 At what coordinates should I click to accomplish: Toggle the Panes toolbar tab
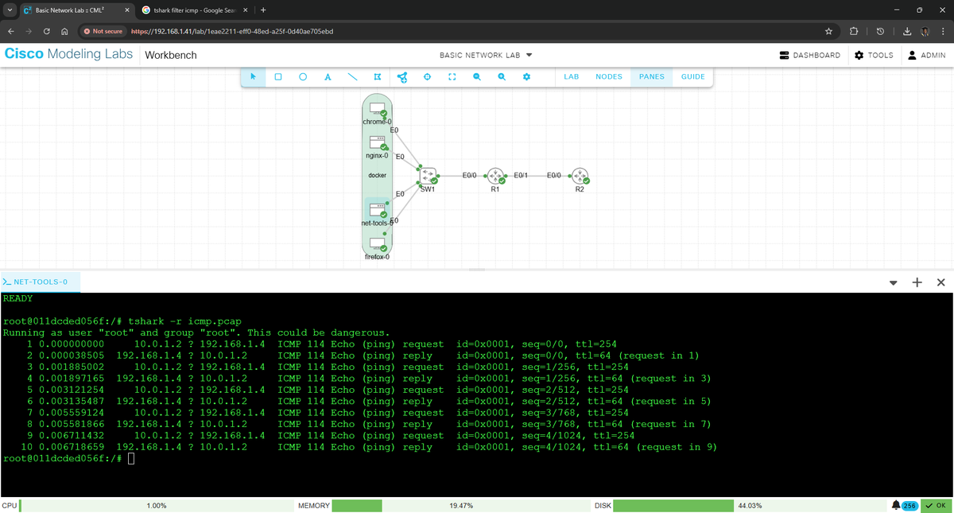click(x=651, y=77)
